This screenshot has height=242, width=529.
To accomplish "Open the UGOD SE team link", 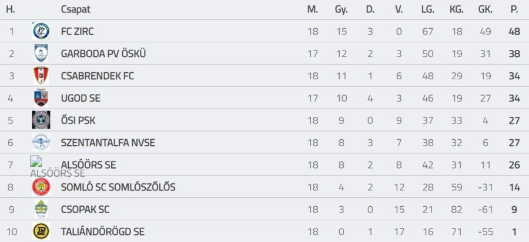I will pyautogui.click(x=81, y=99).
